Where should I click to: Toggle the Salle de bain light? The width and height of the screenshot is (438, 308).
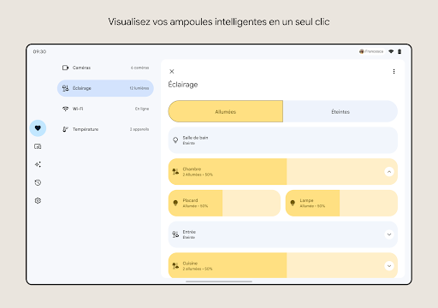click(x=283, y=140)
